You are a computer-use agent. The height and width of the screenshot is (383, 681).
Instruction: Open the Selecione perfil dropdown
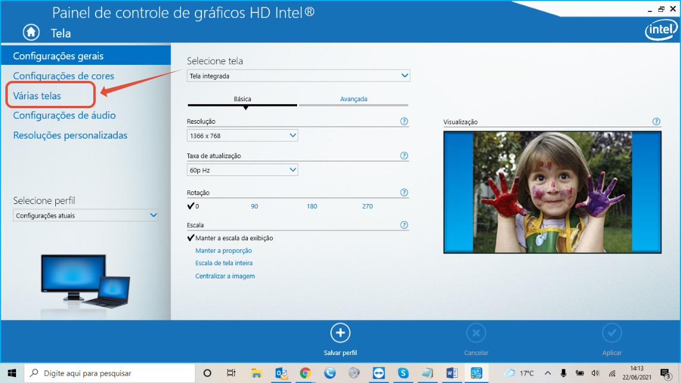click(x=86, y=215)
